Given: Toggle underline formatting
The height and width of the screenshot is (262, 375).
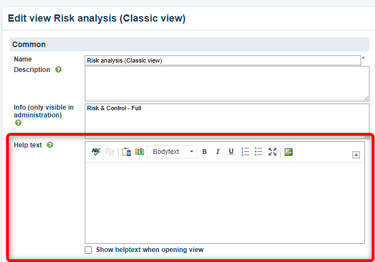Looking at the screenshot, I should point(231,152).
